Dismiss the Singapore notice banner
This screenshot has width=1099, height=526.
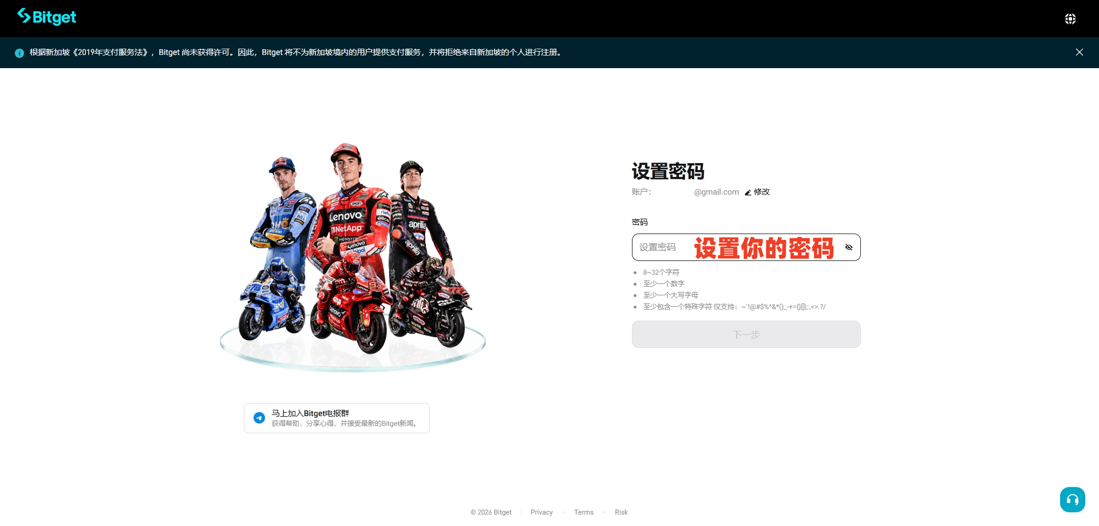[x=1079, y=52]
